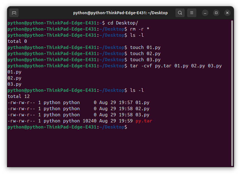Viewport: 241px width, 175px height.
Task: Click 03.py in the ls listing
Action: [x=142, y=115]
